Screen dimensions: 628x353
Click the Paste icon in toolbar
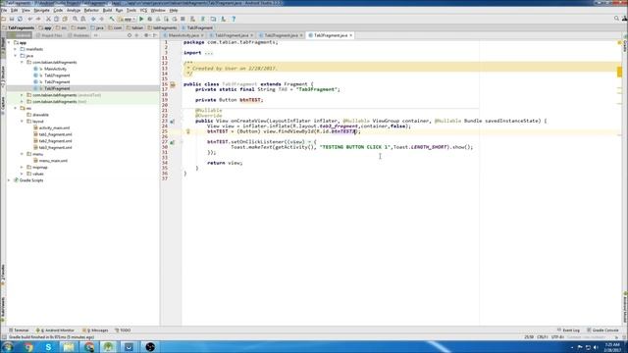pyautogui.click(x=65, y=19)
